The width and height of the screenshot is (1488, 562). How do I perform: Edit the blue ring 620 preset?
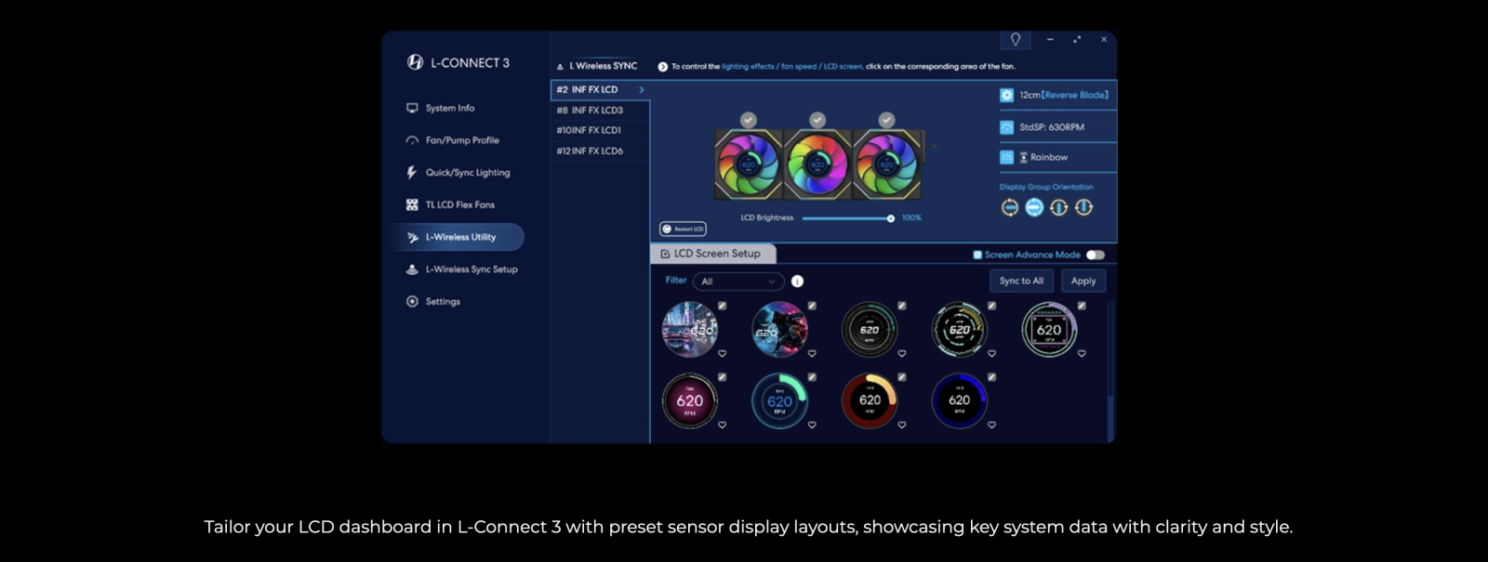tap(991, 377)
